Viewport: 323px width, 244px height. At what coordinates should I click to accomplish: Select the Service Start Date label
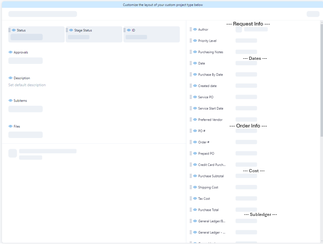click(211, 108)
